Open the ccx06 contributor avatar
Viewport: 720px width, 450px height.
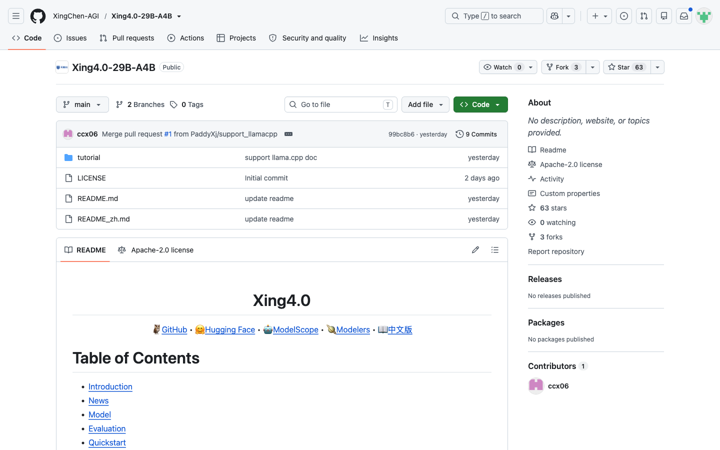[536, 386]
